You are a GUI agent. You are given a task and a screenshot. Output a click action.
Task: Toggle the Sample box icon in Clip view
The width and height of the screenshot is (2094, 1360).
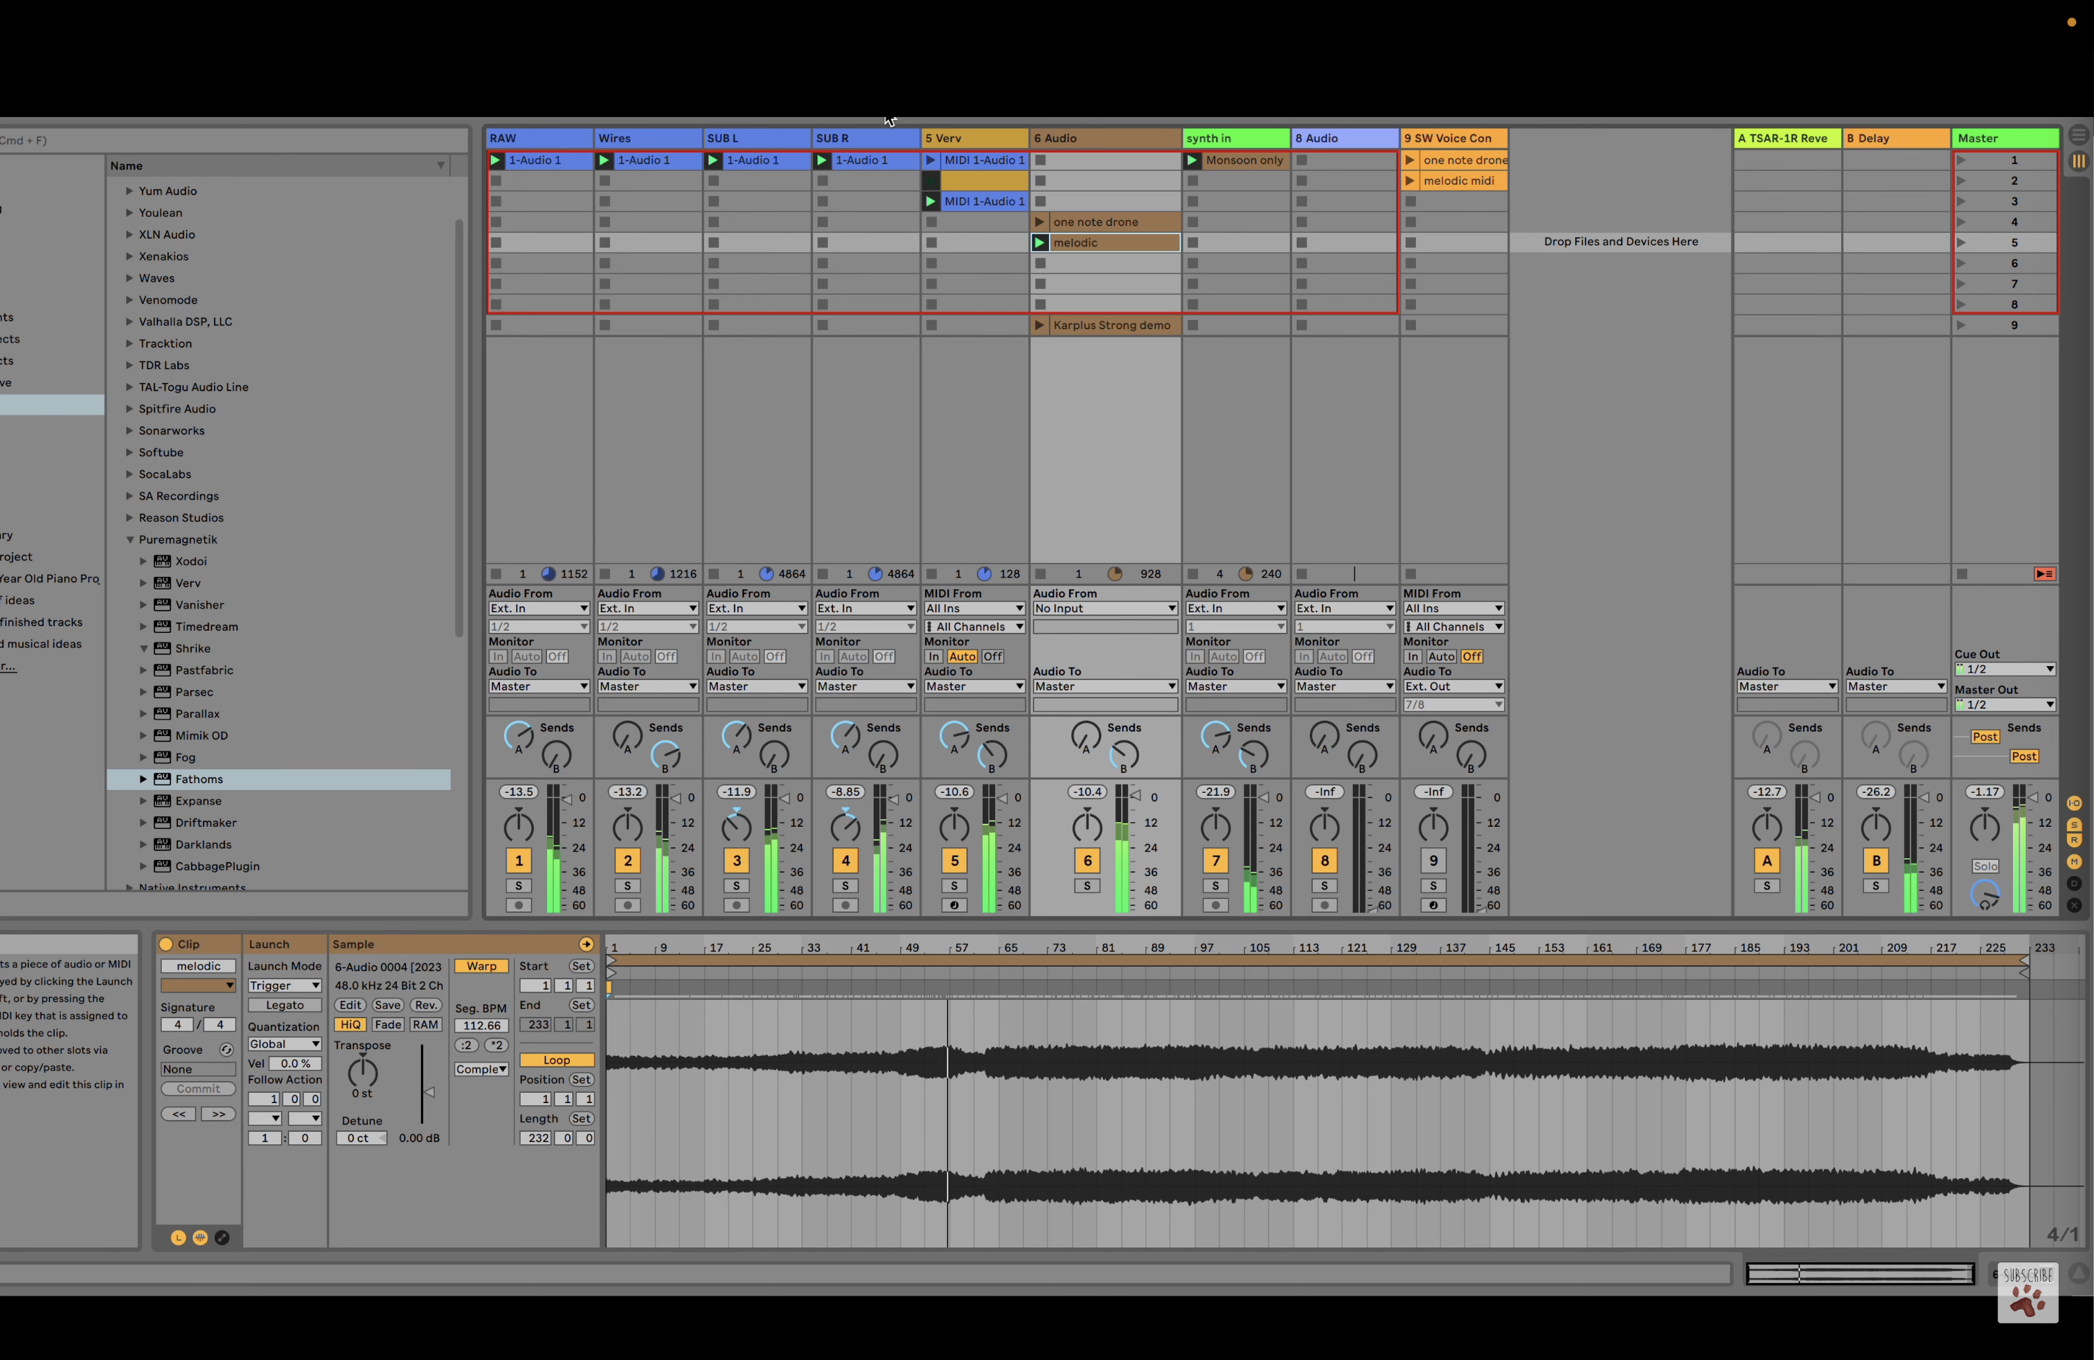201,1237
